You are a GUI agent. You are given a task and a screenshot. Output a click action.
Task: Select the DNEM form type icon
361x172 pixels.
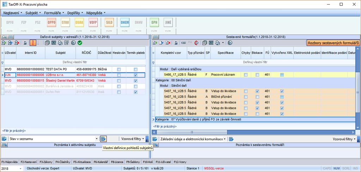point(124,22)
